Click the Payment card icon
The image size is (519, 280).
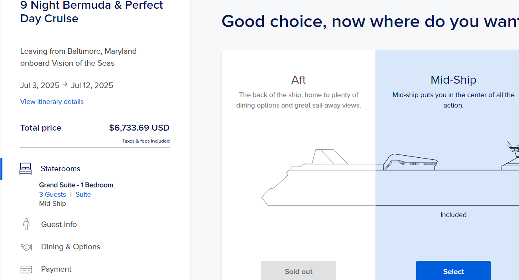point(26,269)
